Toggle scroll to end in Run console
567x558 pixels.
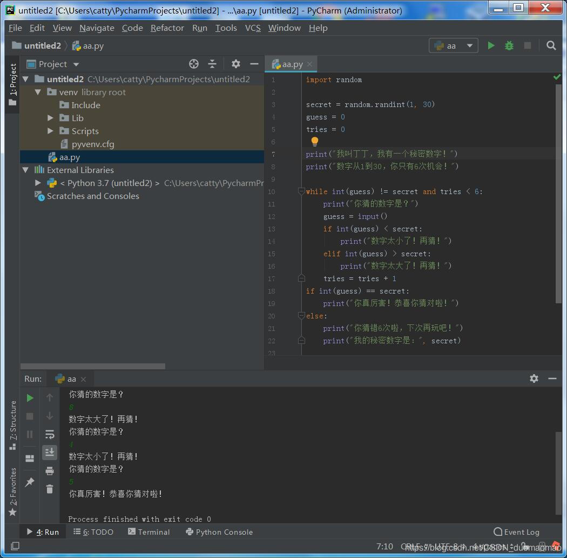[50, 452]
